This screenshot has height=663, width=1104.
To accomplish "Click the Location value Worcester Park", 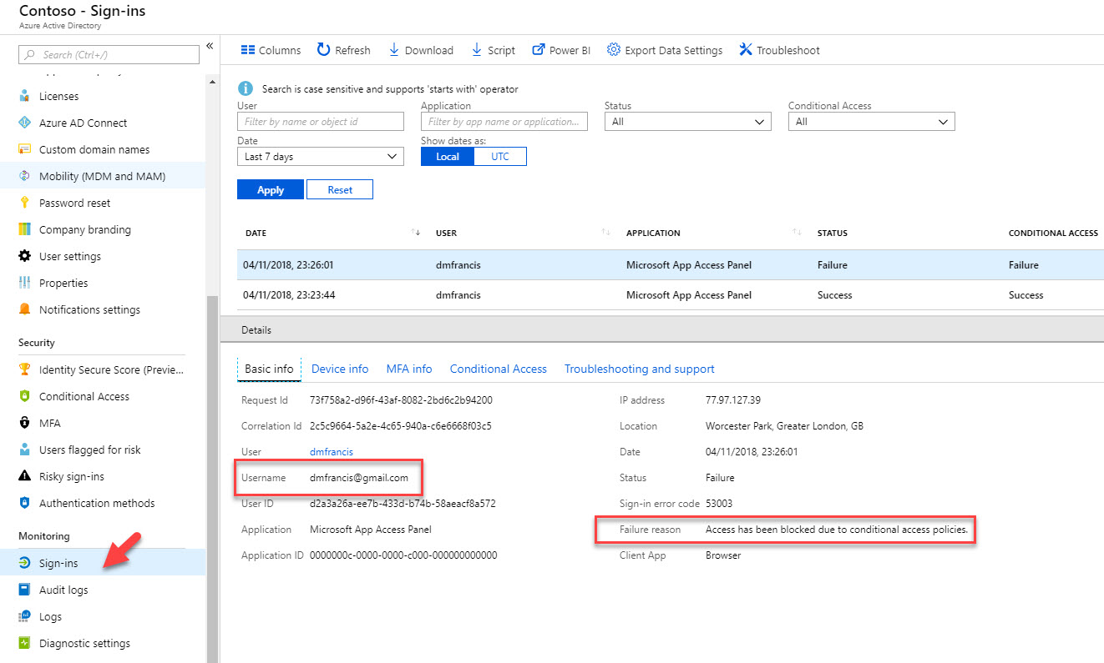I will (784, 426).
